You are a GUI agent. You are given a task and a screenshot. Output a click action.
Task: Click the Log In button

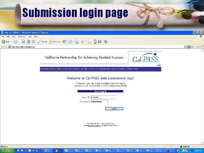[x=114, y=109]
